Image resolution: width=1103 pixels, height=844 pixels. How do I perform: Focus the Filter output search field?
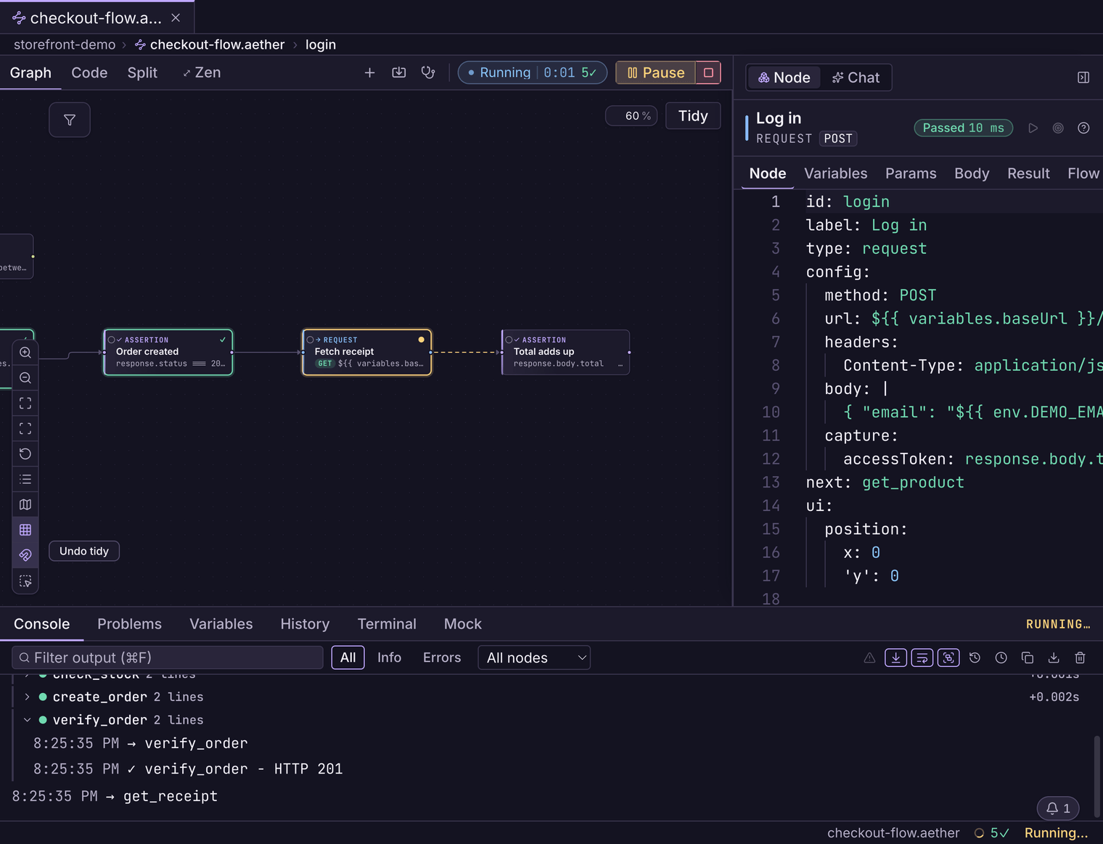tap(168, 657)
